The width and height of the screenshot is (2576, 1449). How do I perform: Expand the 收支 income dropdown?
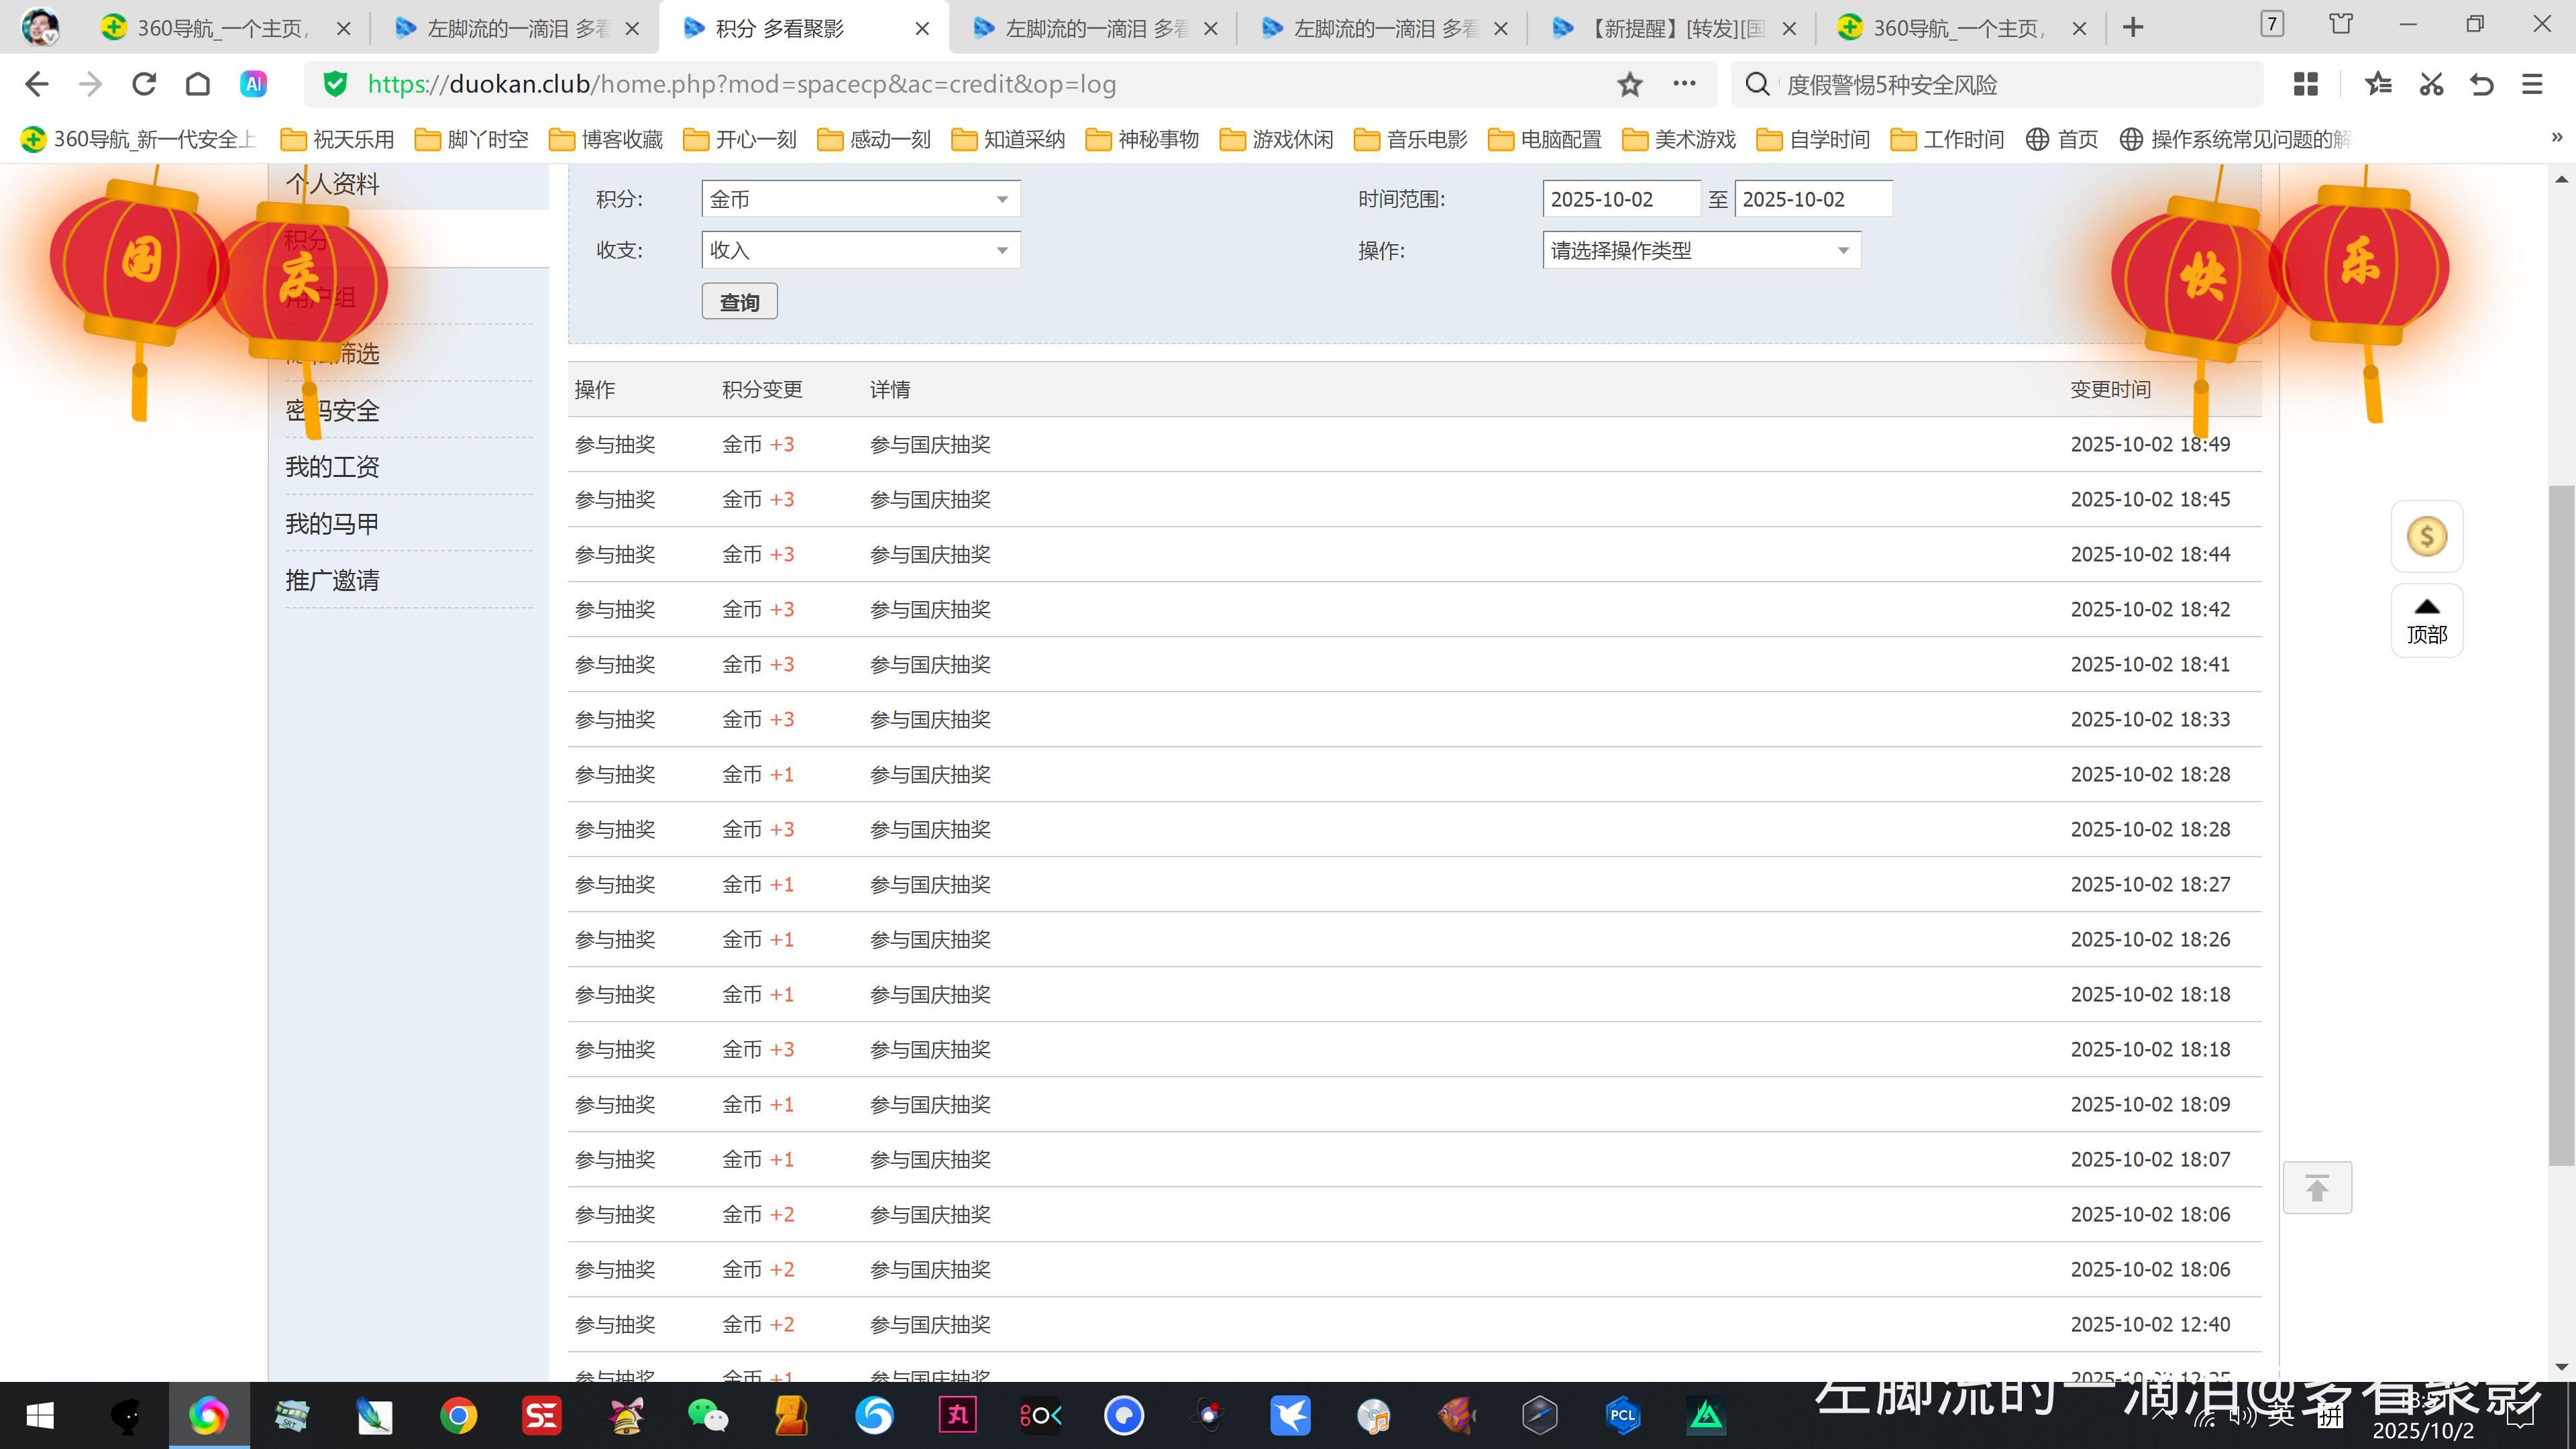click(860, 250)
